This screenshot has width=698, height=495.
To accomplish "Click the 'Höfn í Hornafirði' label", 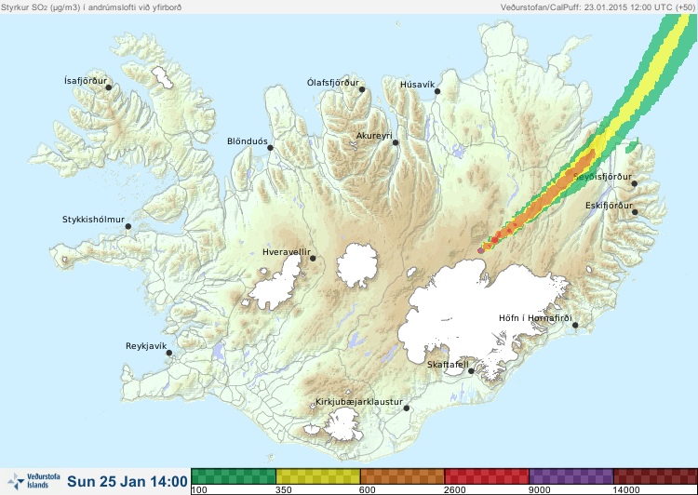I will pyautogui.click(x=535, y=318).
